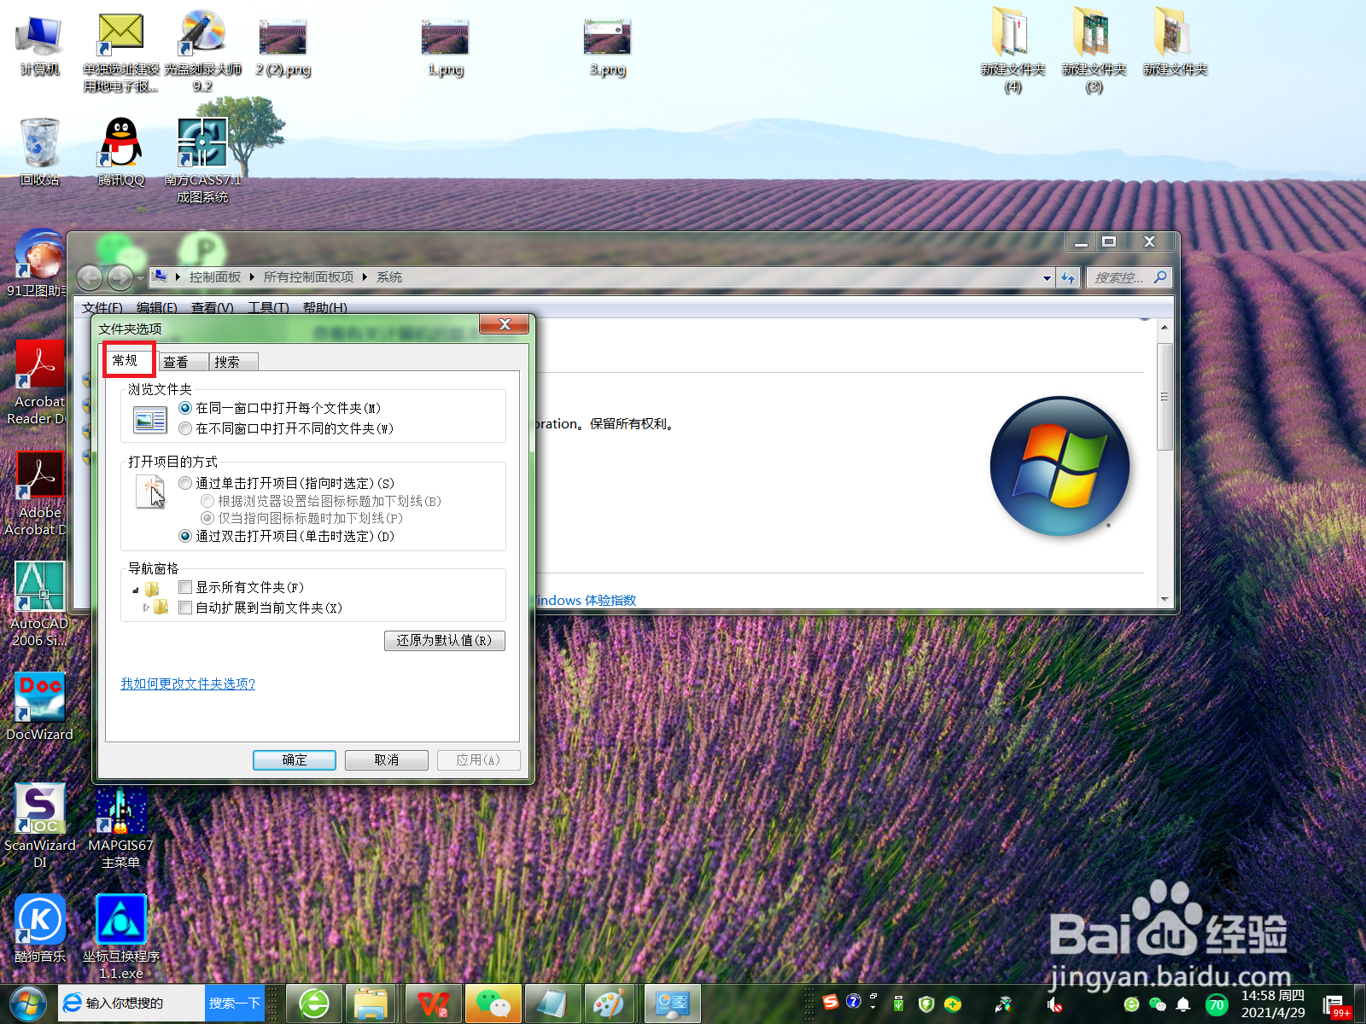The height and width of the screenshot is (1024, 1366).
Task: Open the notepad taskbar icon
Action: (552, 1004)
